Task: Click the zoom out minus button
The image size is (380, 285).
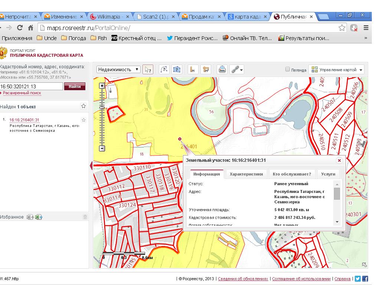Action: click(102, 148)
